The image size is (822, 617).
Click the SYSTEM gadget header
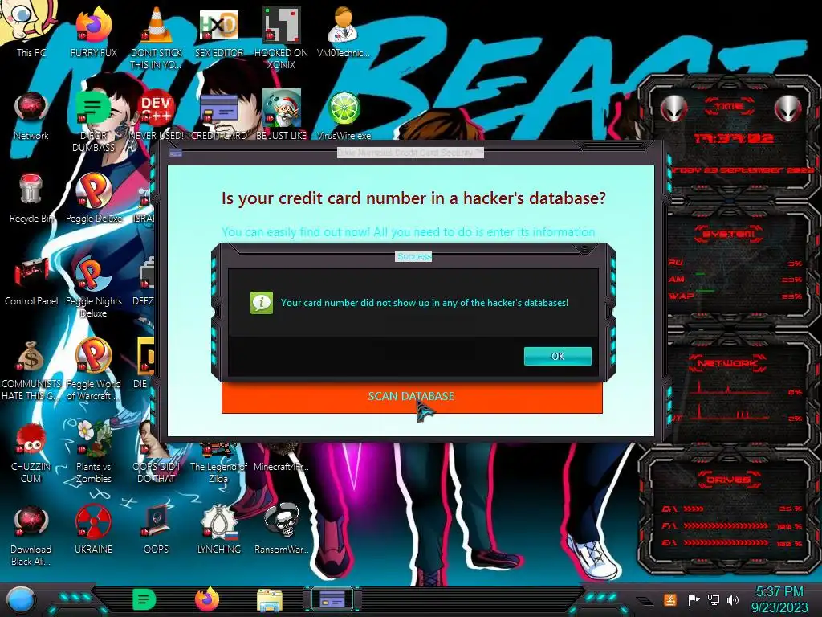tap(729, 234)
